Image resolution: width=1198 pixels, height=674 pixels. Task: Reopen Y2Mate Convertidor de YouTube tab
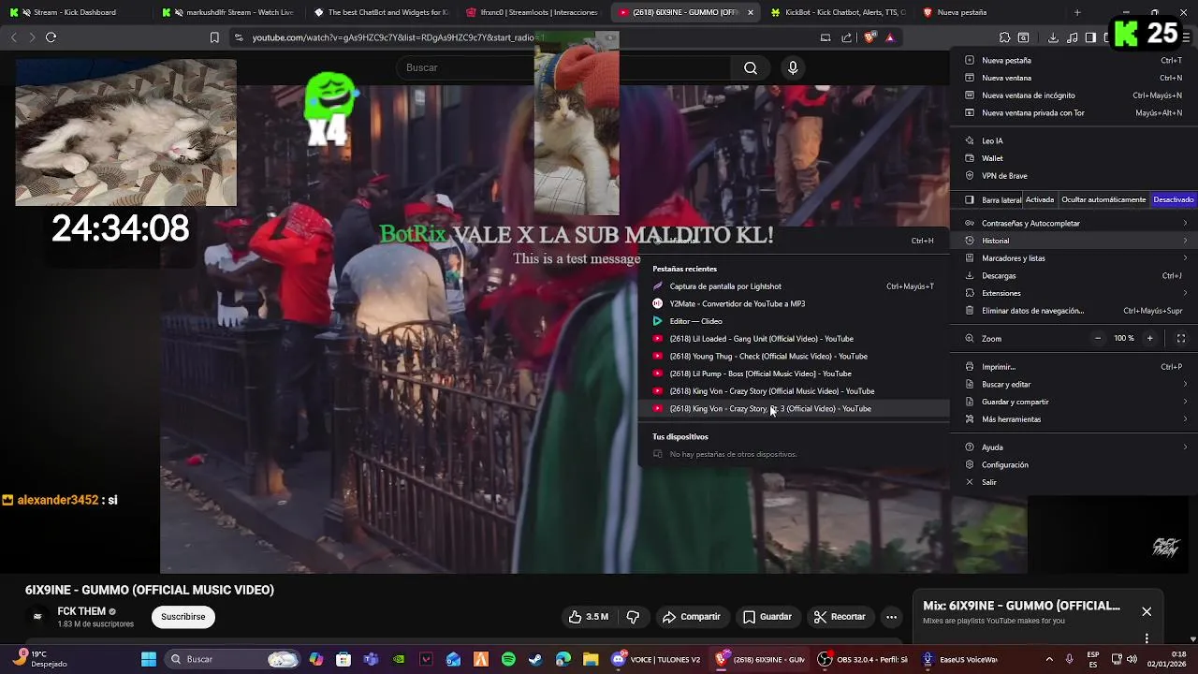click(x=794, y=304)
